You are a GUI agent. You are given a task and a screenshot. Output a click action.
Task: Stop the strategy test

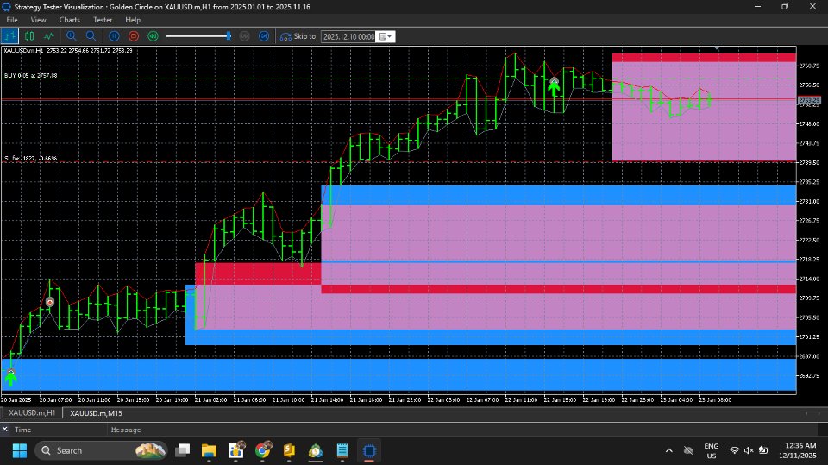pos(134,36)
